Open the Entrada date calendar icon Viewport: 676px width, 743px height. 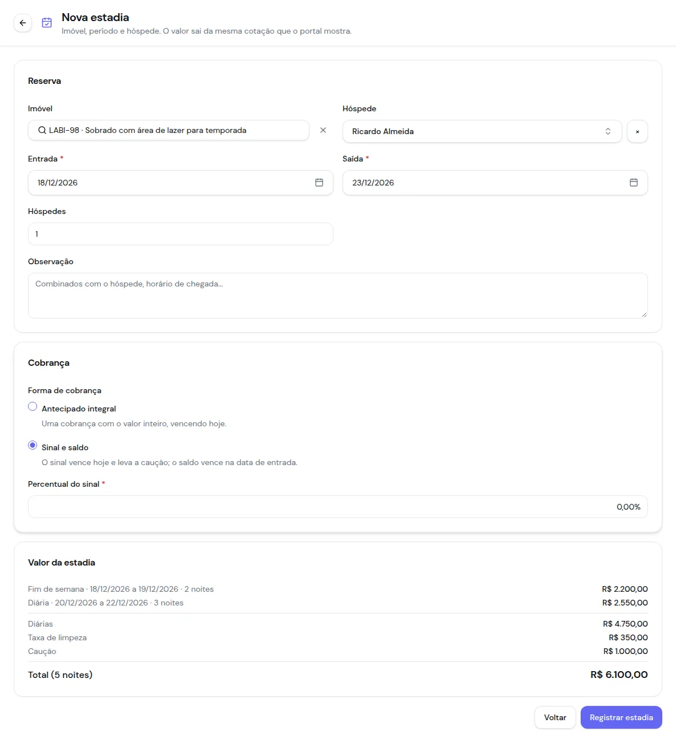click(319, 183)
